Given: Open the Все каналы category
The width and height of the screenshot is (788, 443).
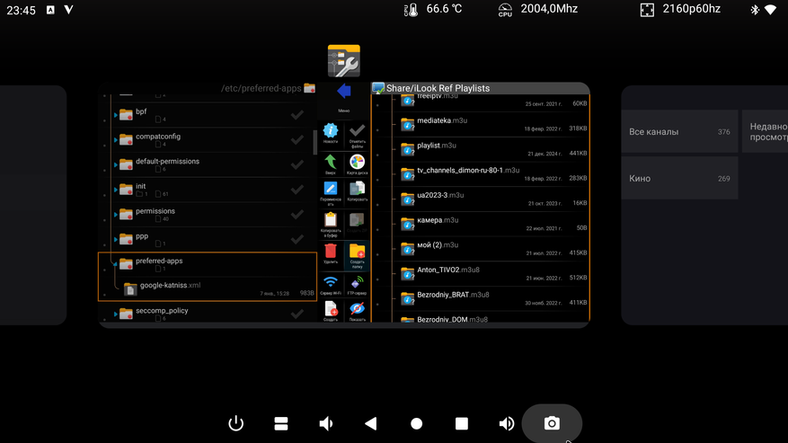Looking at the screenshot, I should pyautogui.click(x=679, y=132).
